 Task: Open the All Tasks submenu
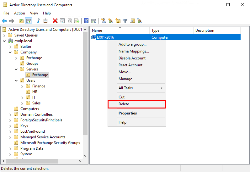137,88
